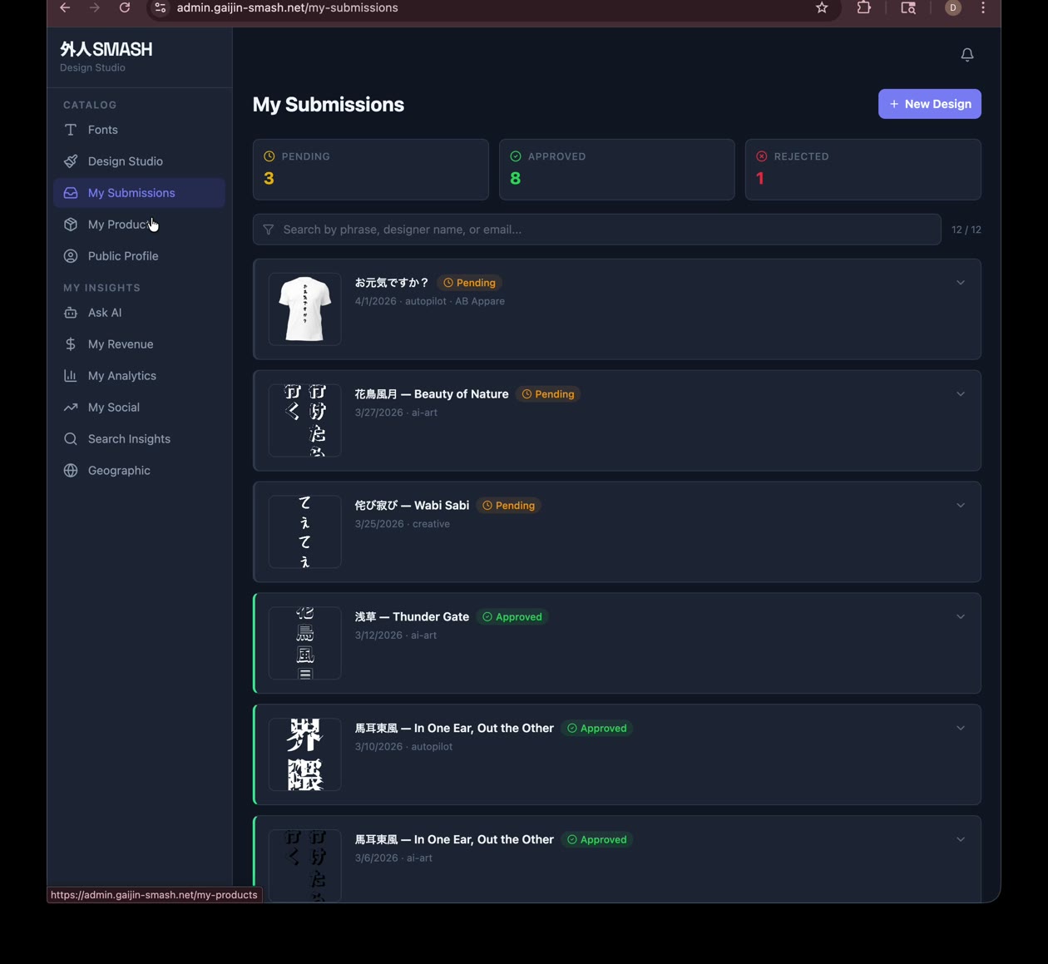Image resolution: width=1048 pixels, height=964 pixels.
Task: Open the In One Ear shirt thumbnail
Action: pyautogui.click(x=304, y=754)
